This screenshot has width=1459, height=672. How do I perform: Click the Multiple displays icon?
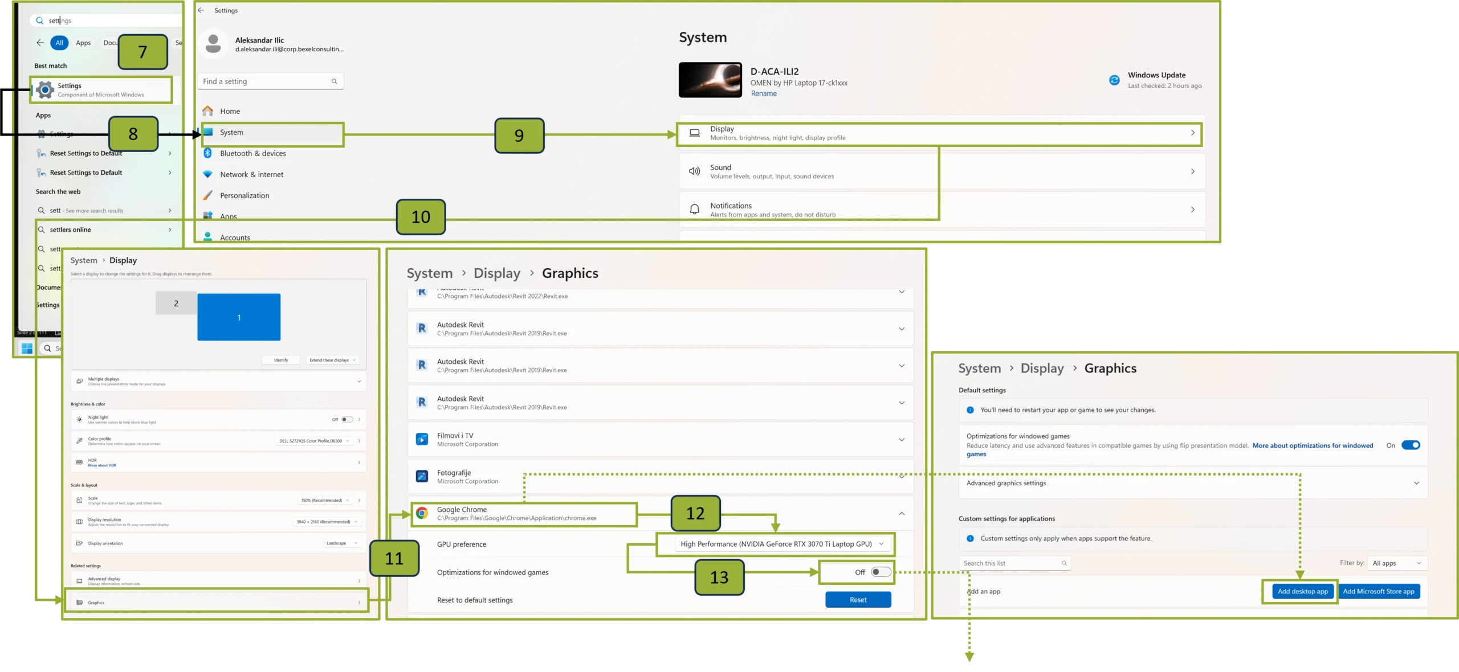(x=79, y=381)
